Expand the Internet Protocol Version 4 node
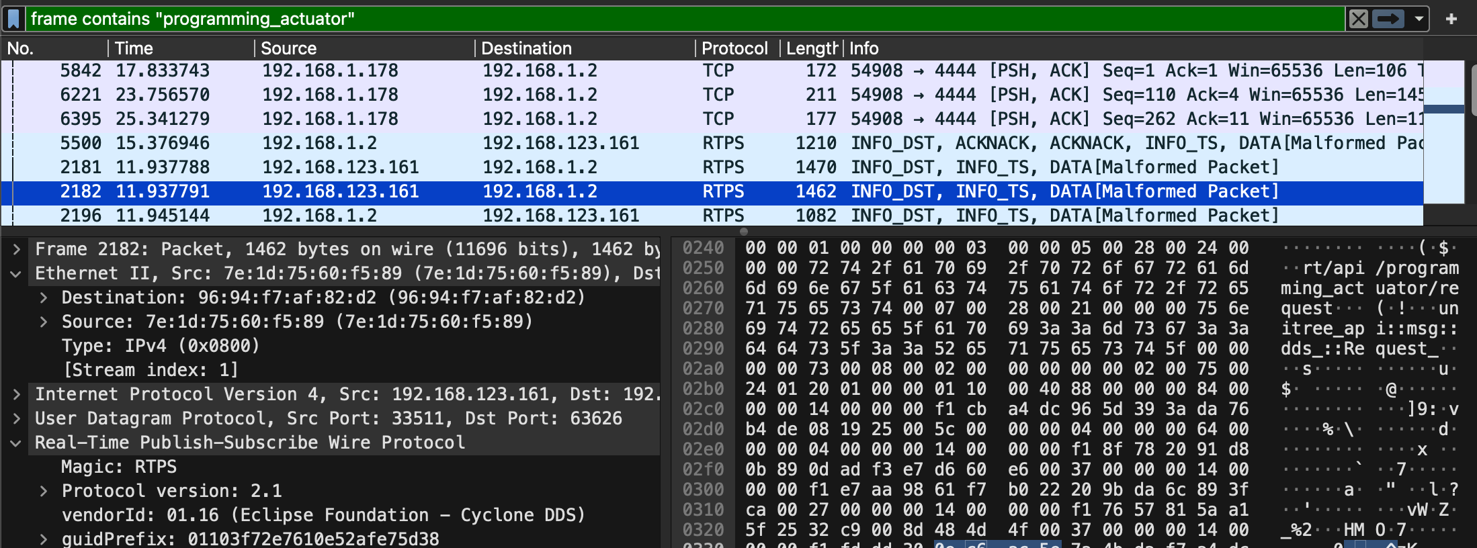Screen dimensions: 1477x548 pyautogui.click(x=17, y=394)
